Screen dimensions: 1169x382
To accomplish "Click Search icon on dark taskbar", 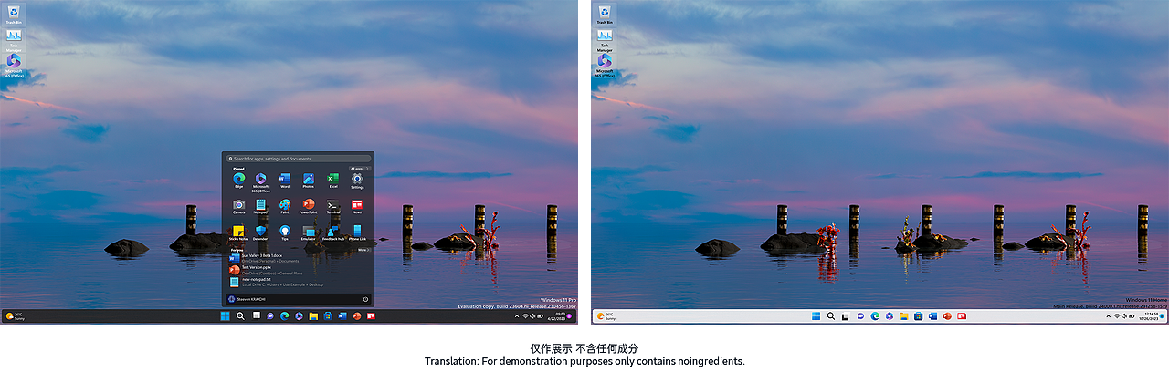I will 240,316.
